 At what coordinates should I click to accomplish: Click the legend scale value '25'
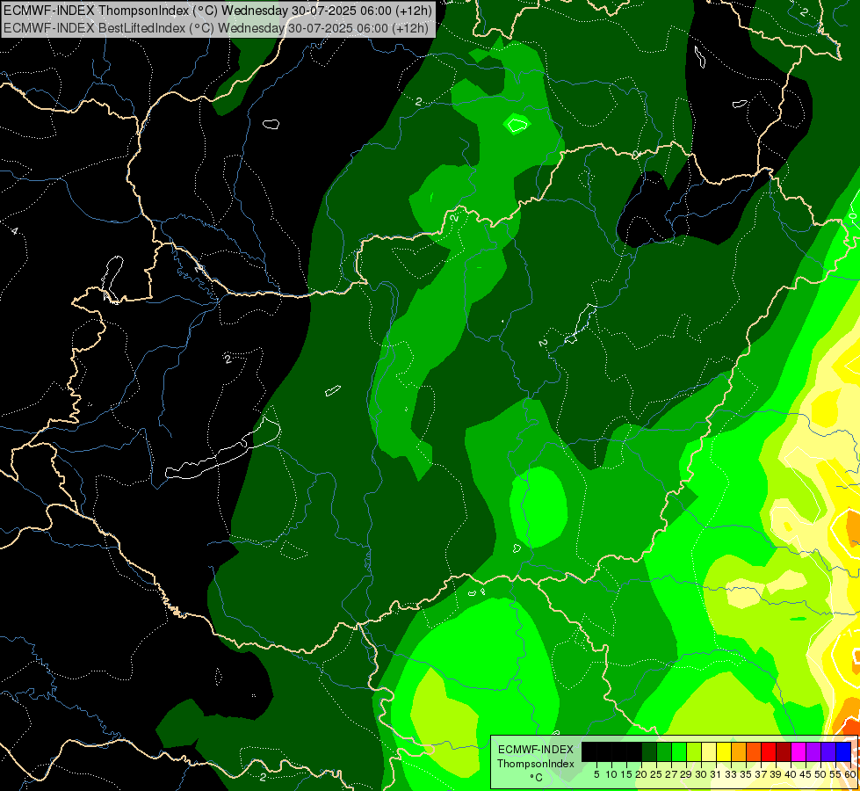tap(656, 774)
